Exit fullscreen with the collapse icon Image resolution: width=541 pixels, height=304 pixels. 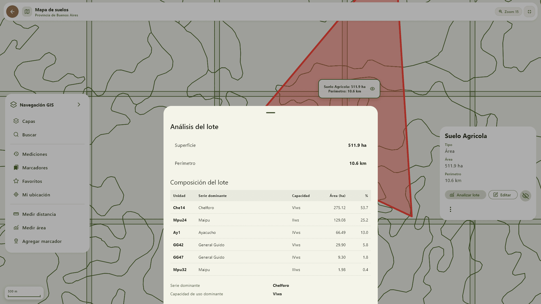point(529,12)
